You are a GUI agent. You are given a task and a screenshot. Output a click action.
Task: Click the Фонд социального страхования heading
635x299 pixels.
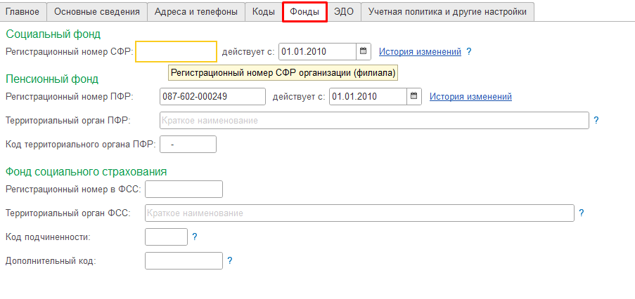click(86, 171)
